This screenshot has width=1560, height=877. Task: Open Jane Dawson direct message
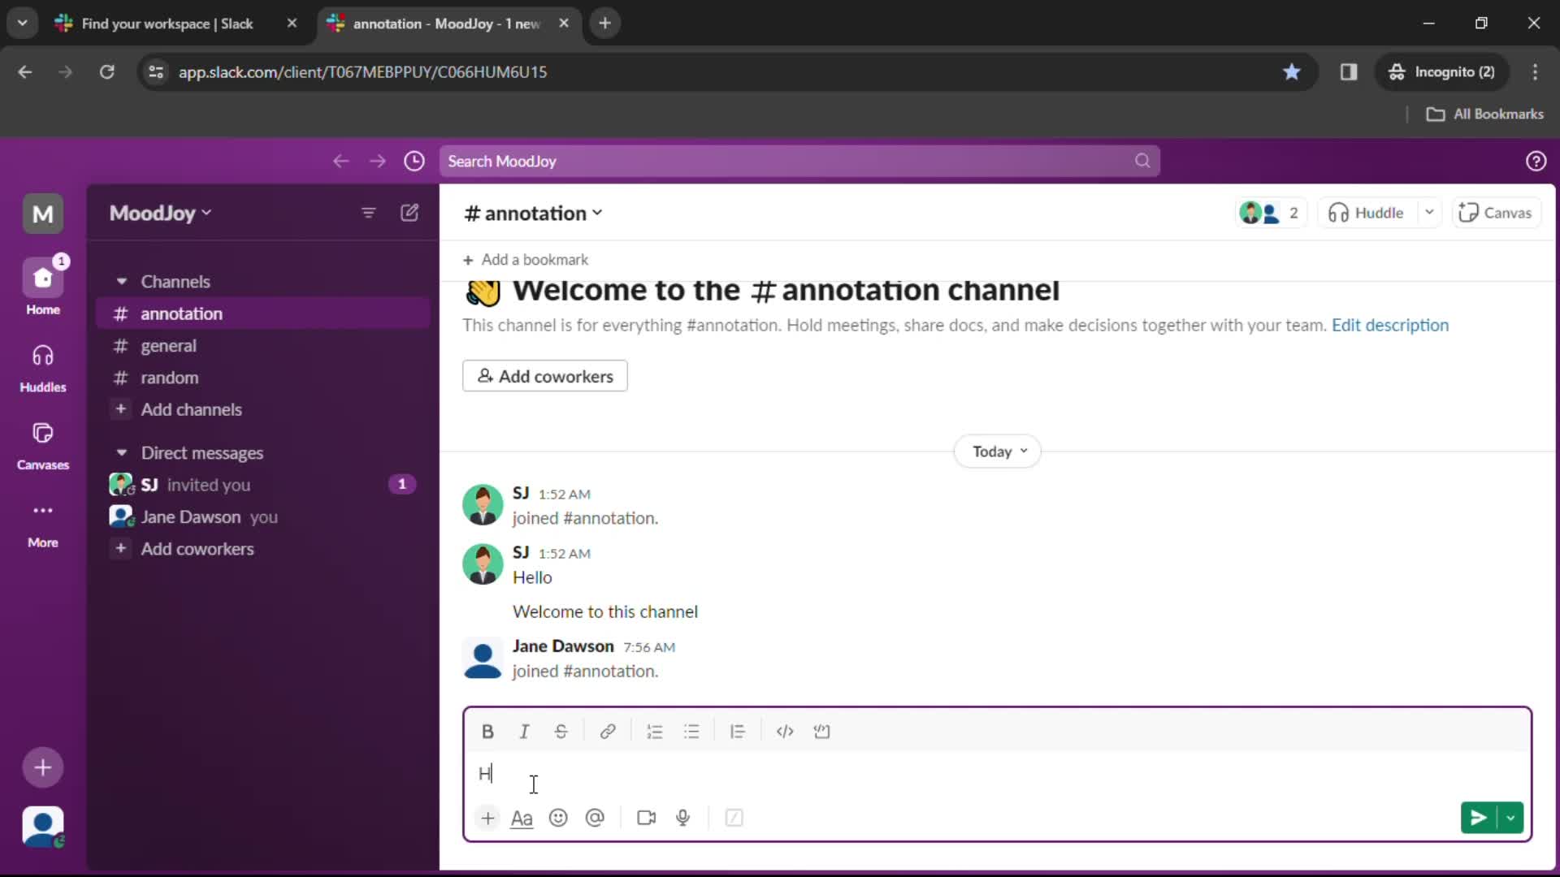tap(262, 516)
